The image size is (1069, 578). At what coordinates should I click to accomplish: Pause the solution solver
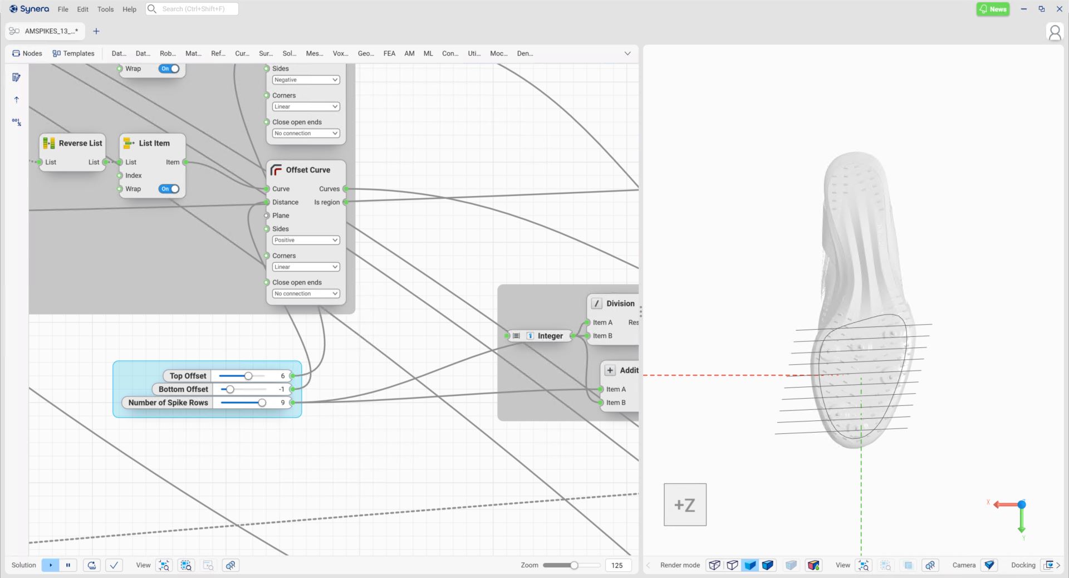(68, 565)
